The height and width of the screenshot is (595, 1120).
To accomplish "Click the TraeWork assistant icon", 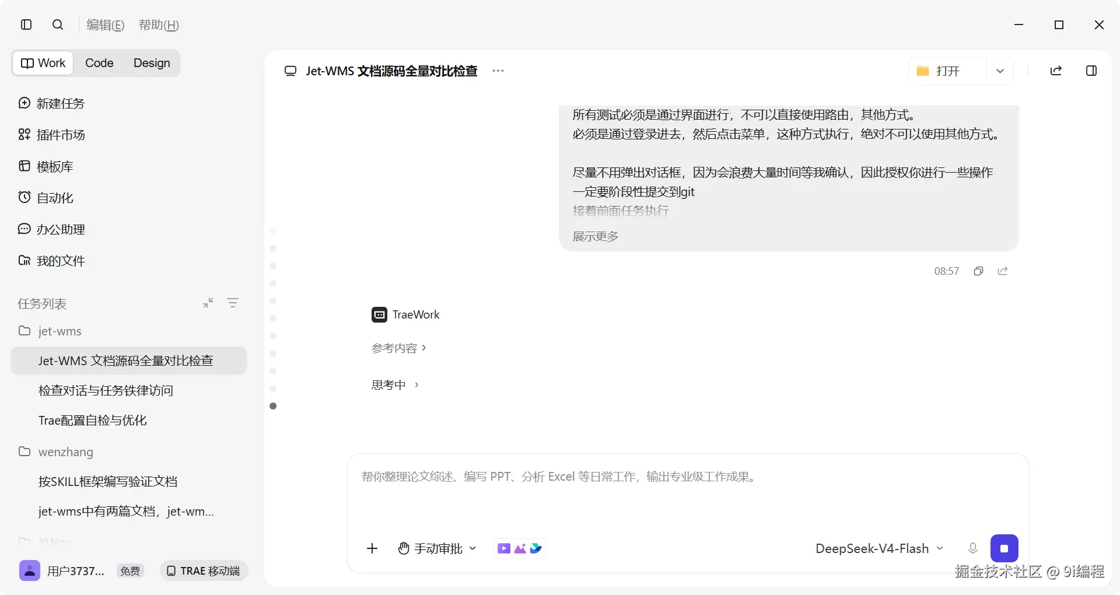I will pos(379,314).
